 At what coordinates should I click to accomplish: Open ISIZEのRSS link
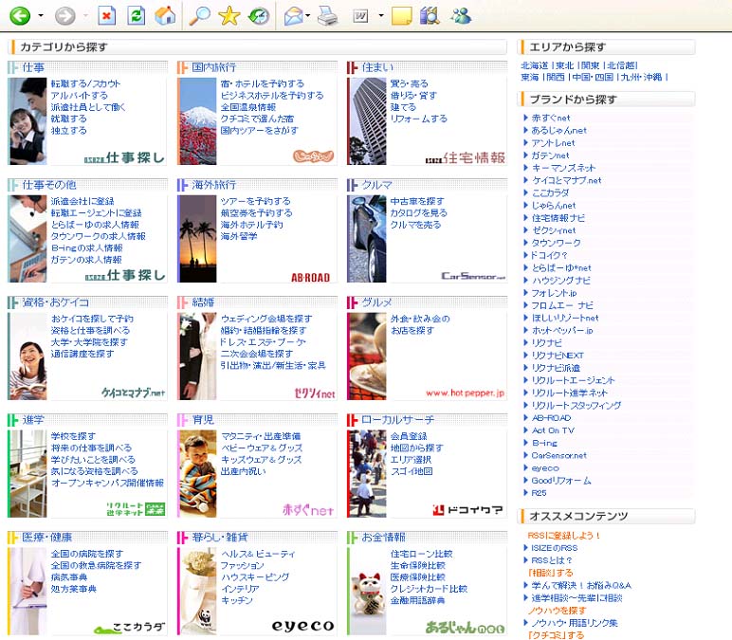point(555,548)
